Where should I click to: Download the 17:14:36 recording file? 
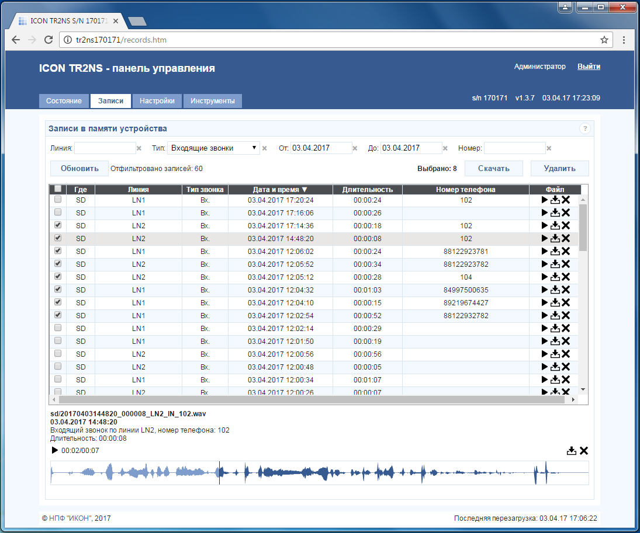coord(555,226)
